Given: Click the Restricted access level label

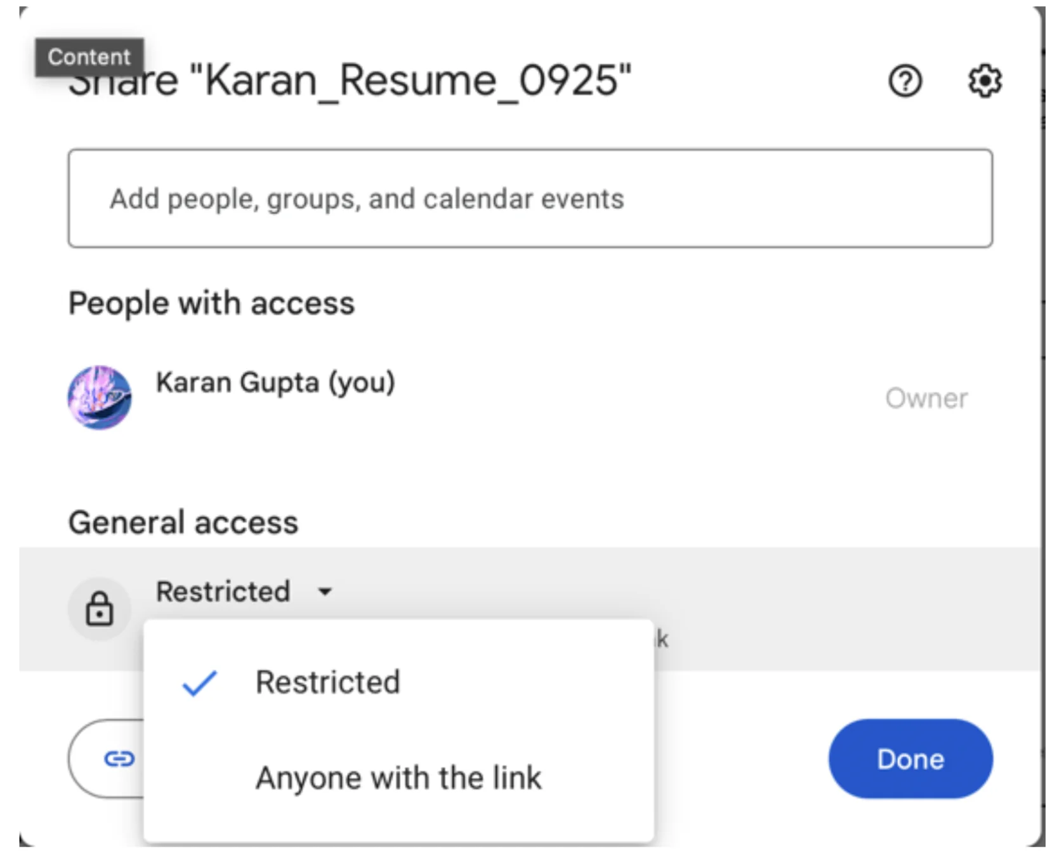Looking at the screenshot, I should coord(223,592).
